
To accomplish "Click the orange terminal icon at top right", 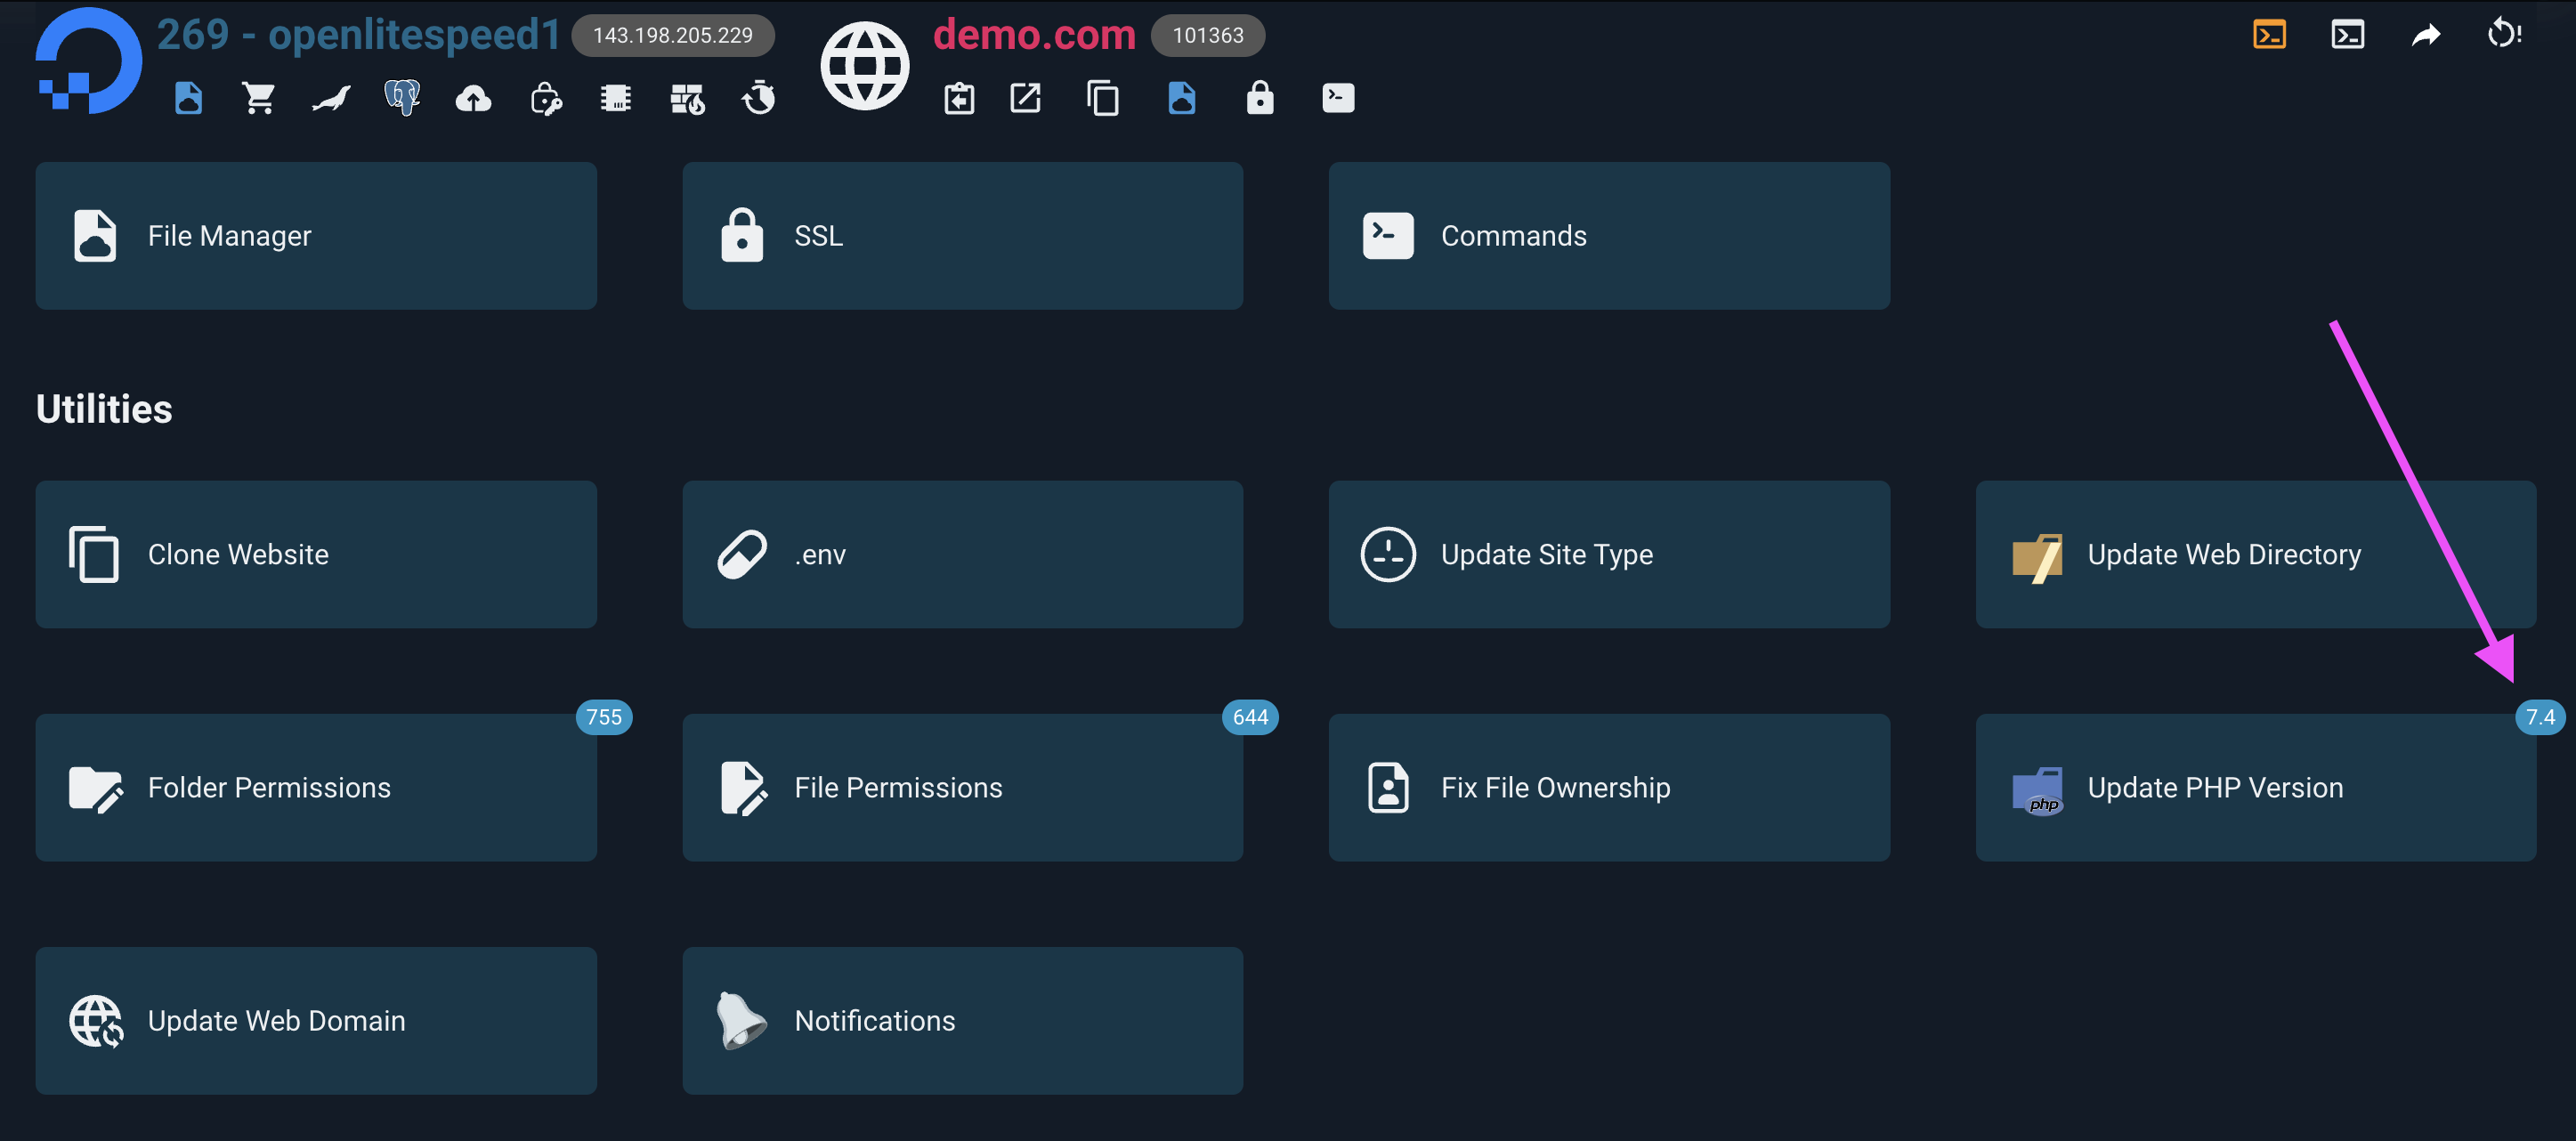I will (x=2269, y=35).
